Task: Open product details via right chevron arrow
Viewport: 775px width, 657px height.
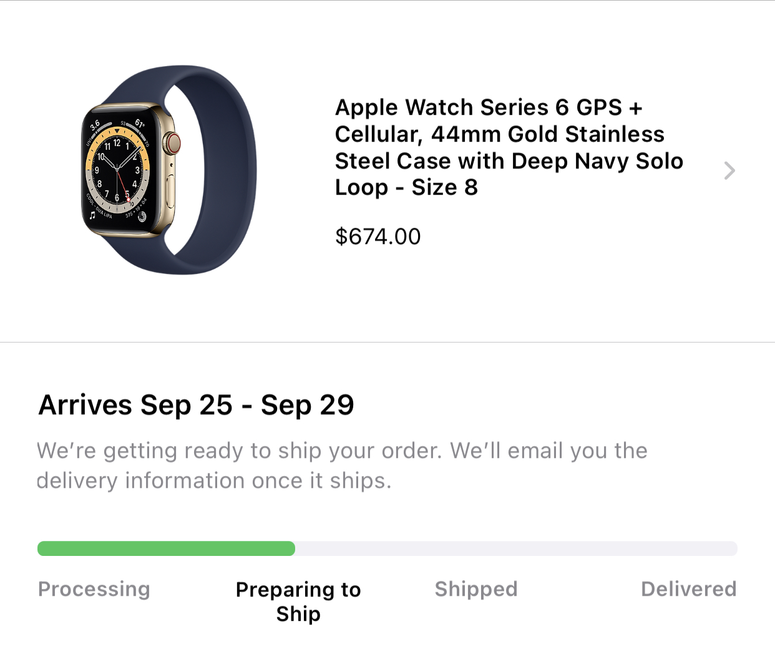Action: (729, 170)
